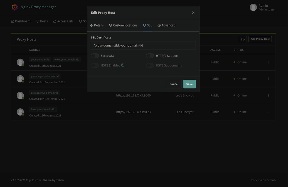Click the shield icon on the SSL tab

coord(144,25)
